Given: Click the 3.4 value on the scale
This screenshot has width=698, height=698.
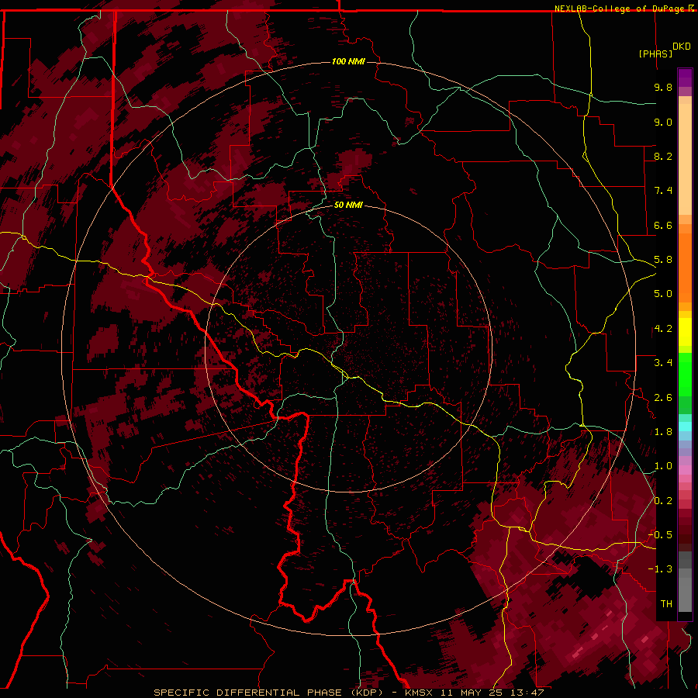Looking at the screenshot, I should coord(663,363).
